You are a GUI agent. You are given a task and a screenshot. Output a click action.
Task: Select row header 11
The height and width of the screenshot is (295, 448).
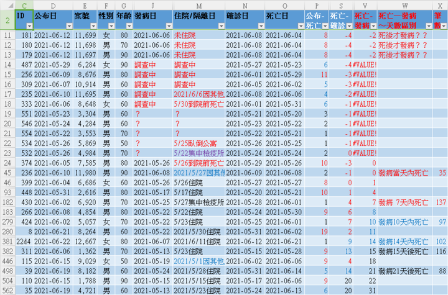tap(7, 35)
